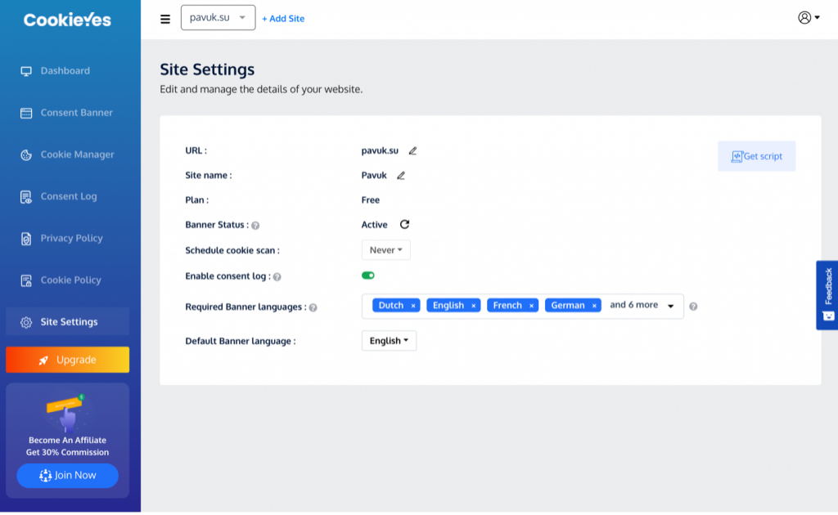The height and width of the screenshot is (515, 838).
Task: Click the "Site Settings" page heading
Action: (x=207, y=69)
